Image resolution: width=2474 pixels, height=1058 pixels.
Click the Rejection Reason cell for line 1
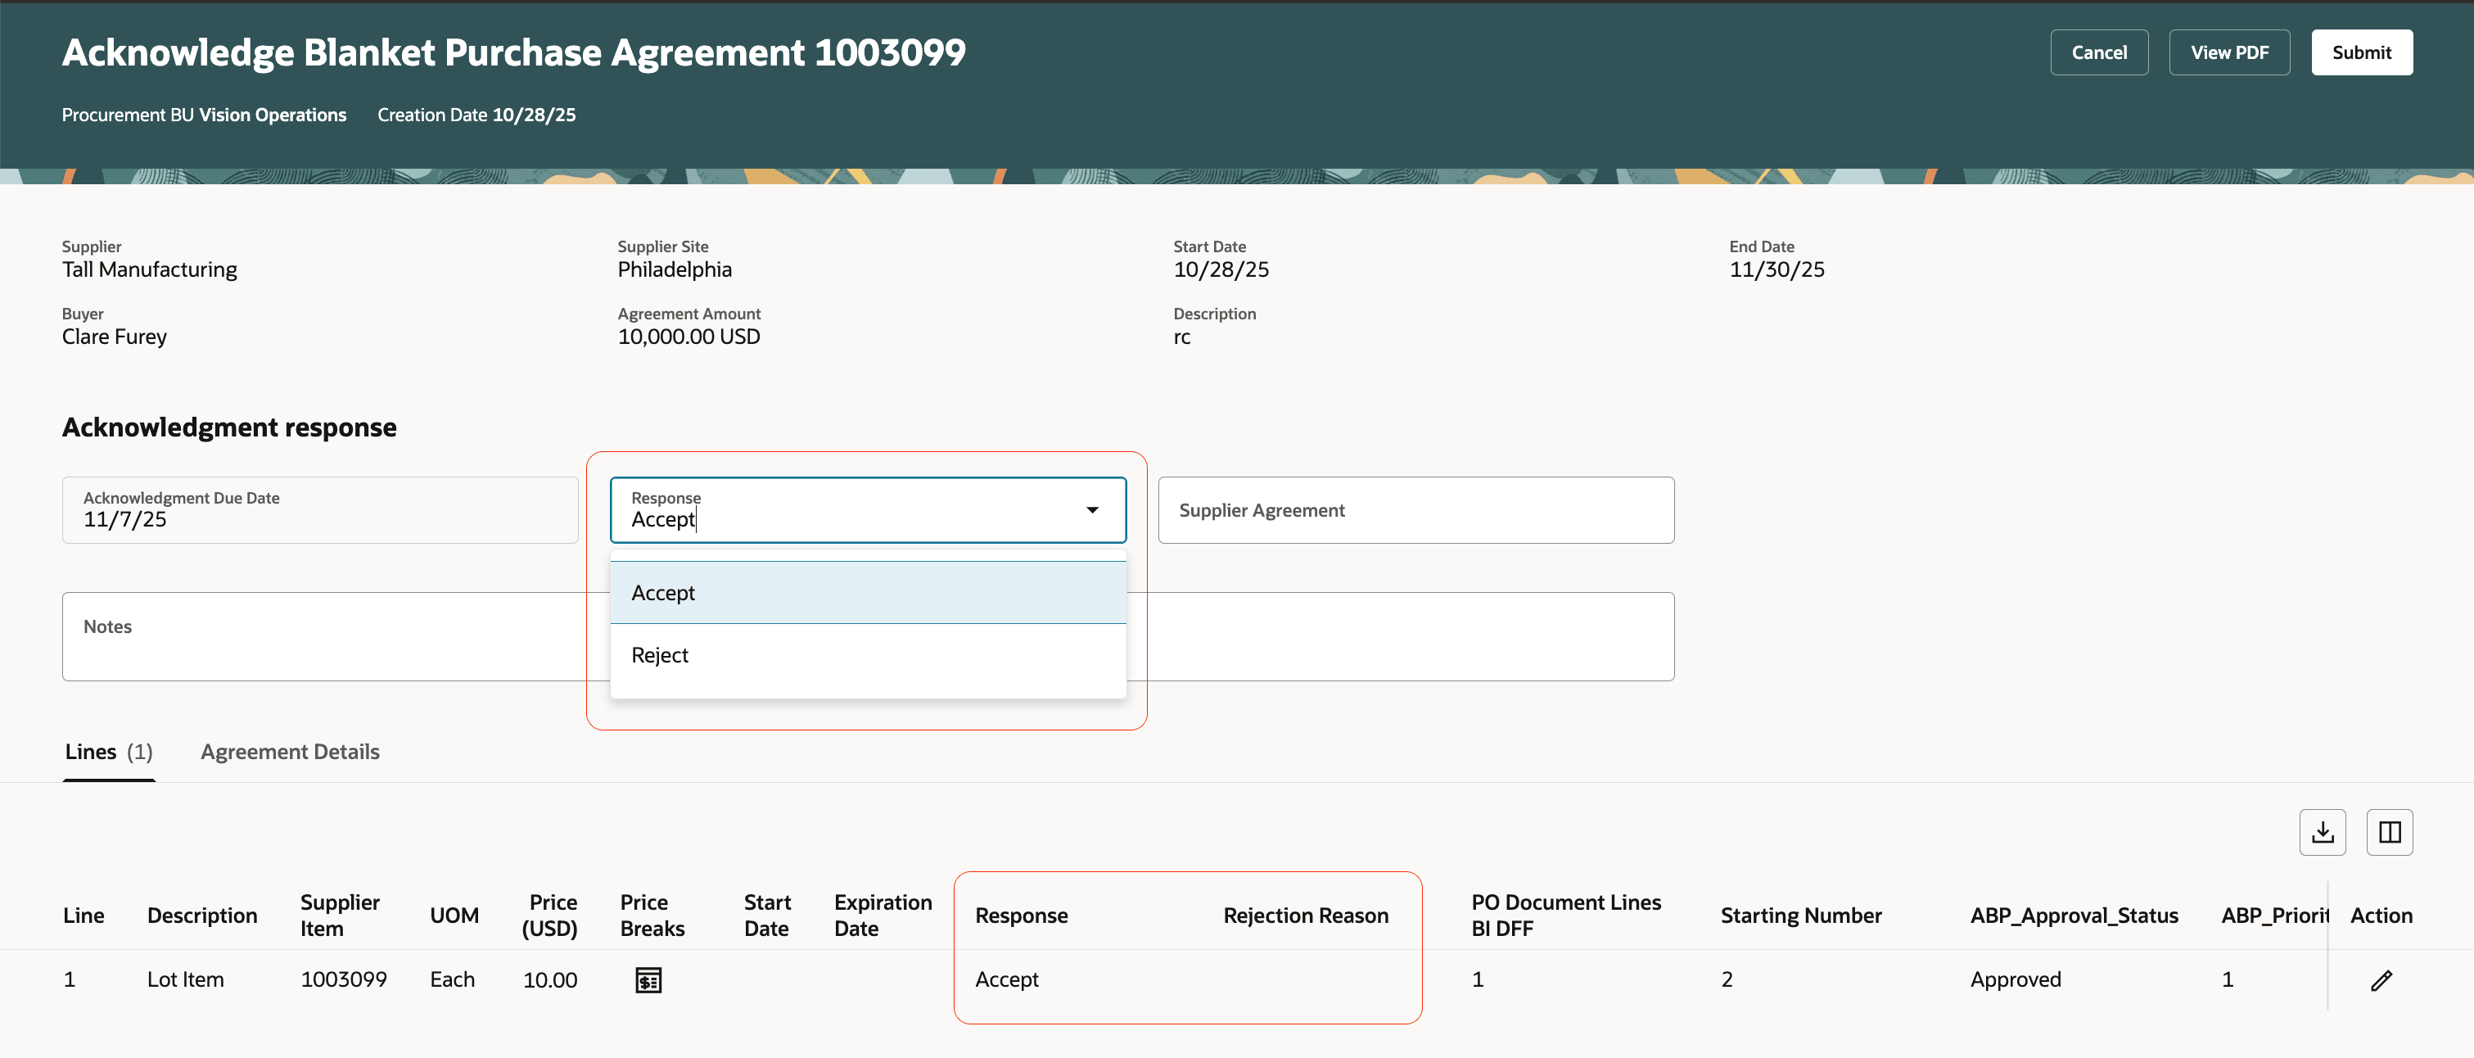coord(1305,979)
